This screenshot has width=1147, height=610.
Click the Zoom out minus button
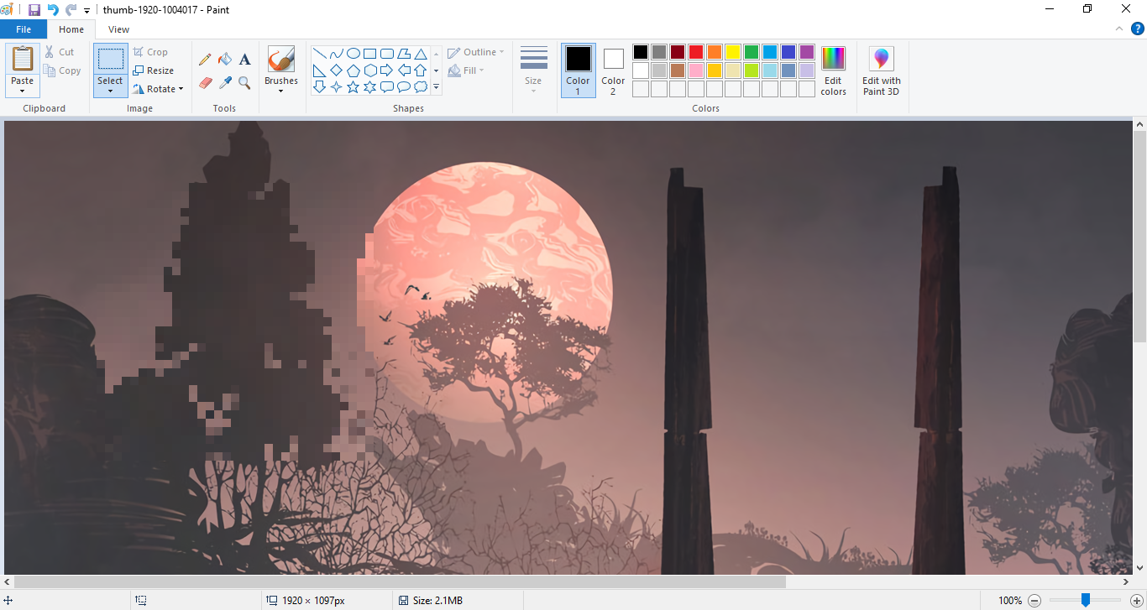[x=1034, y=601]
